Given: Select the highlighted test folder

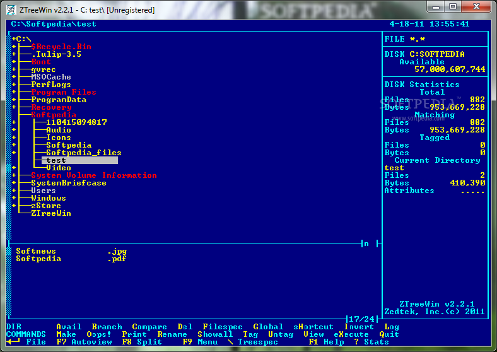Looking at the screenshot, I should [79, 160].
